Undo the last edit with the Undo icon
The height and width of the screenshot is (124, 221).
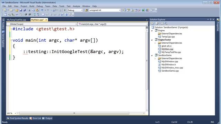tap(42, 10)
